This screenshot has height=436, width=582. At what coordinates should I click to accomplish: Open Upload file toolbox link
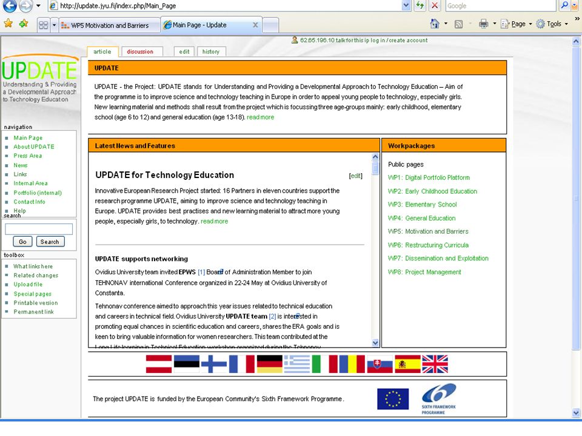click(x=28, y=285)
